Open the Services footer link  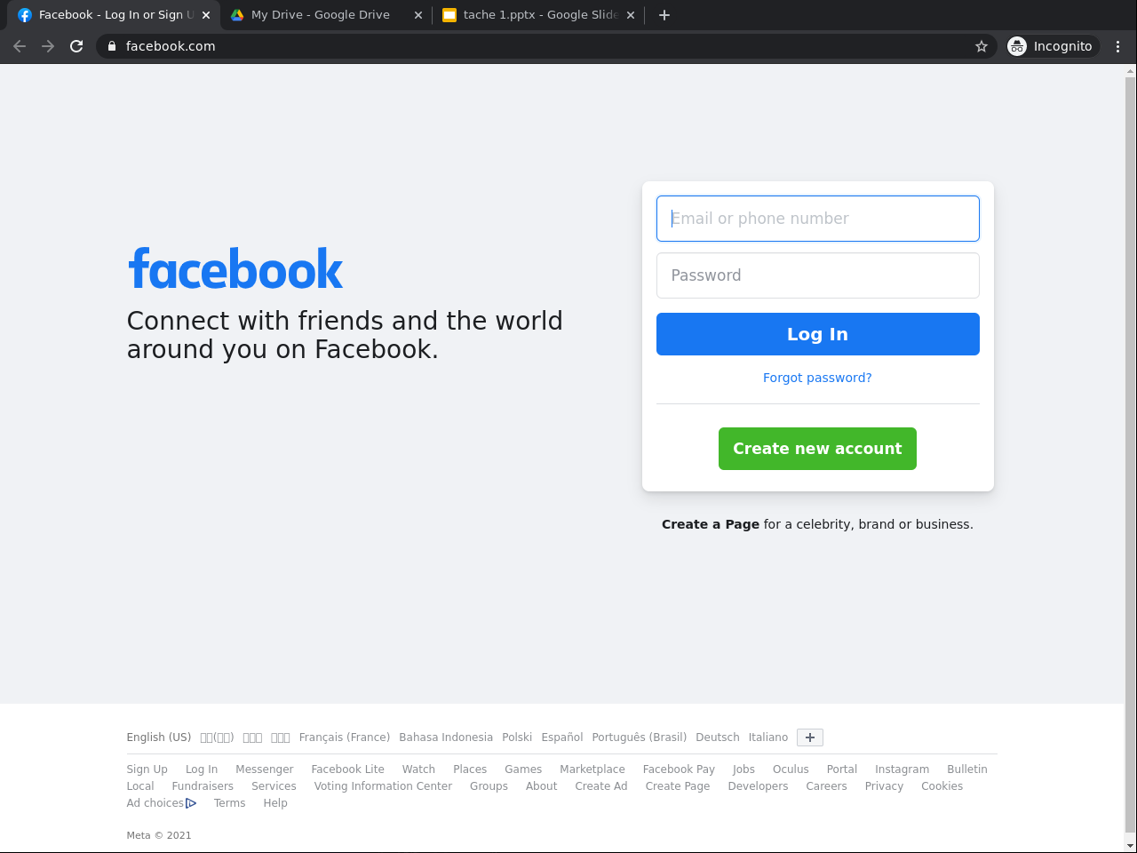(x=274, y=786)
